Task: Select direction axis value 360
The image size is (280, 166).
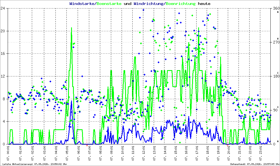Action: coord(276,8)
